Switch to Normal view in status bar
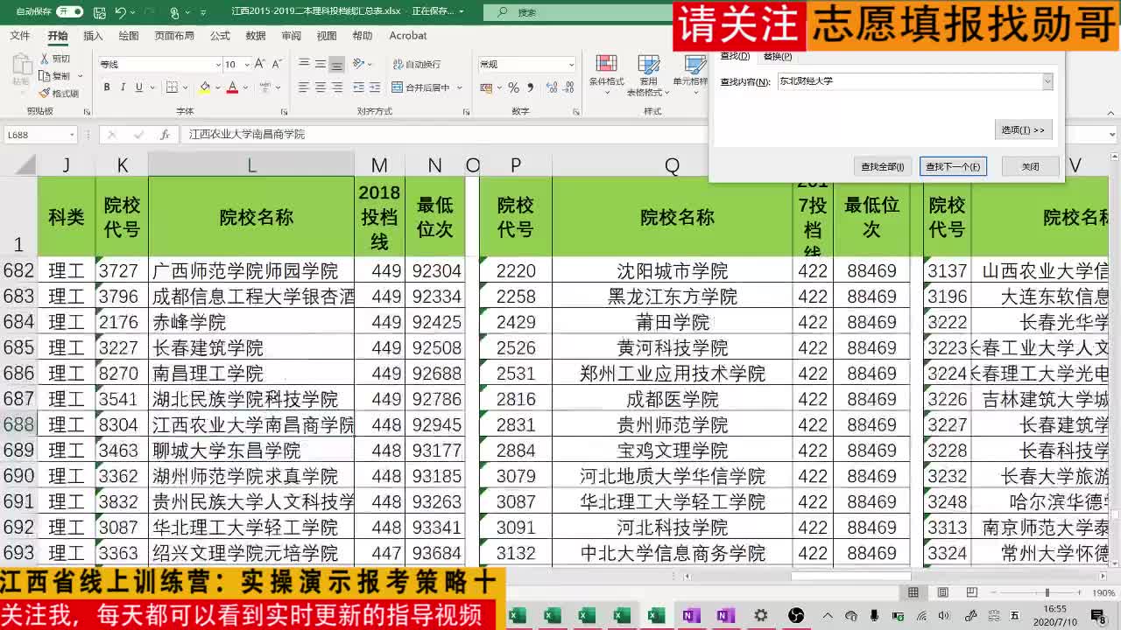Viewport: 1121px width, 630px height. pos(913,592)
